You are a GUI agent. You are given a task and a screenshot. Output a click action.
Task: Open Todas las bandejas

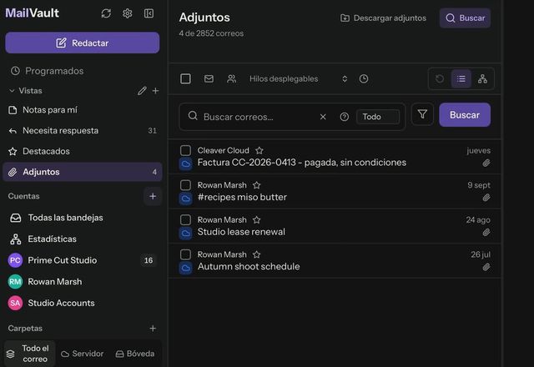[83, 218]
